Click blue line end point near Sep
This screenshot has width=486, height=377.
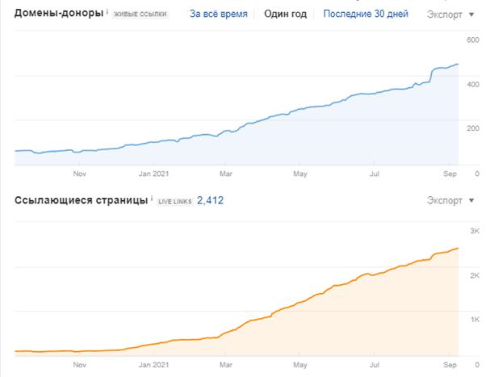[458, 64]
